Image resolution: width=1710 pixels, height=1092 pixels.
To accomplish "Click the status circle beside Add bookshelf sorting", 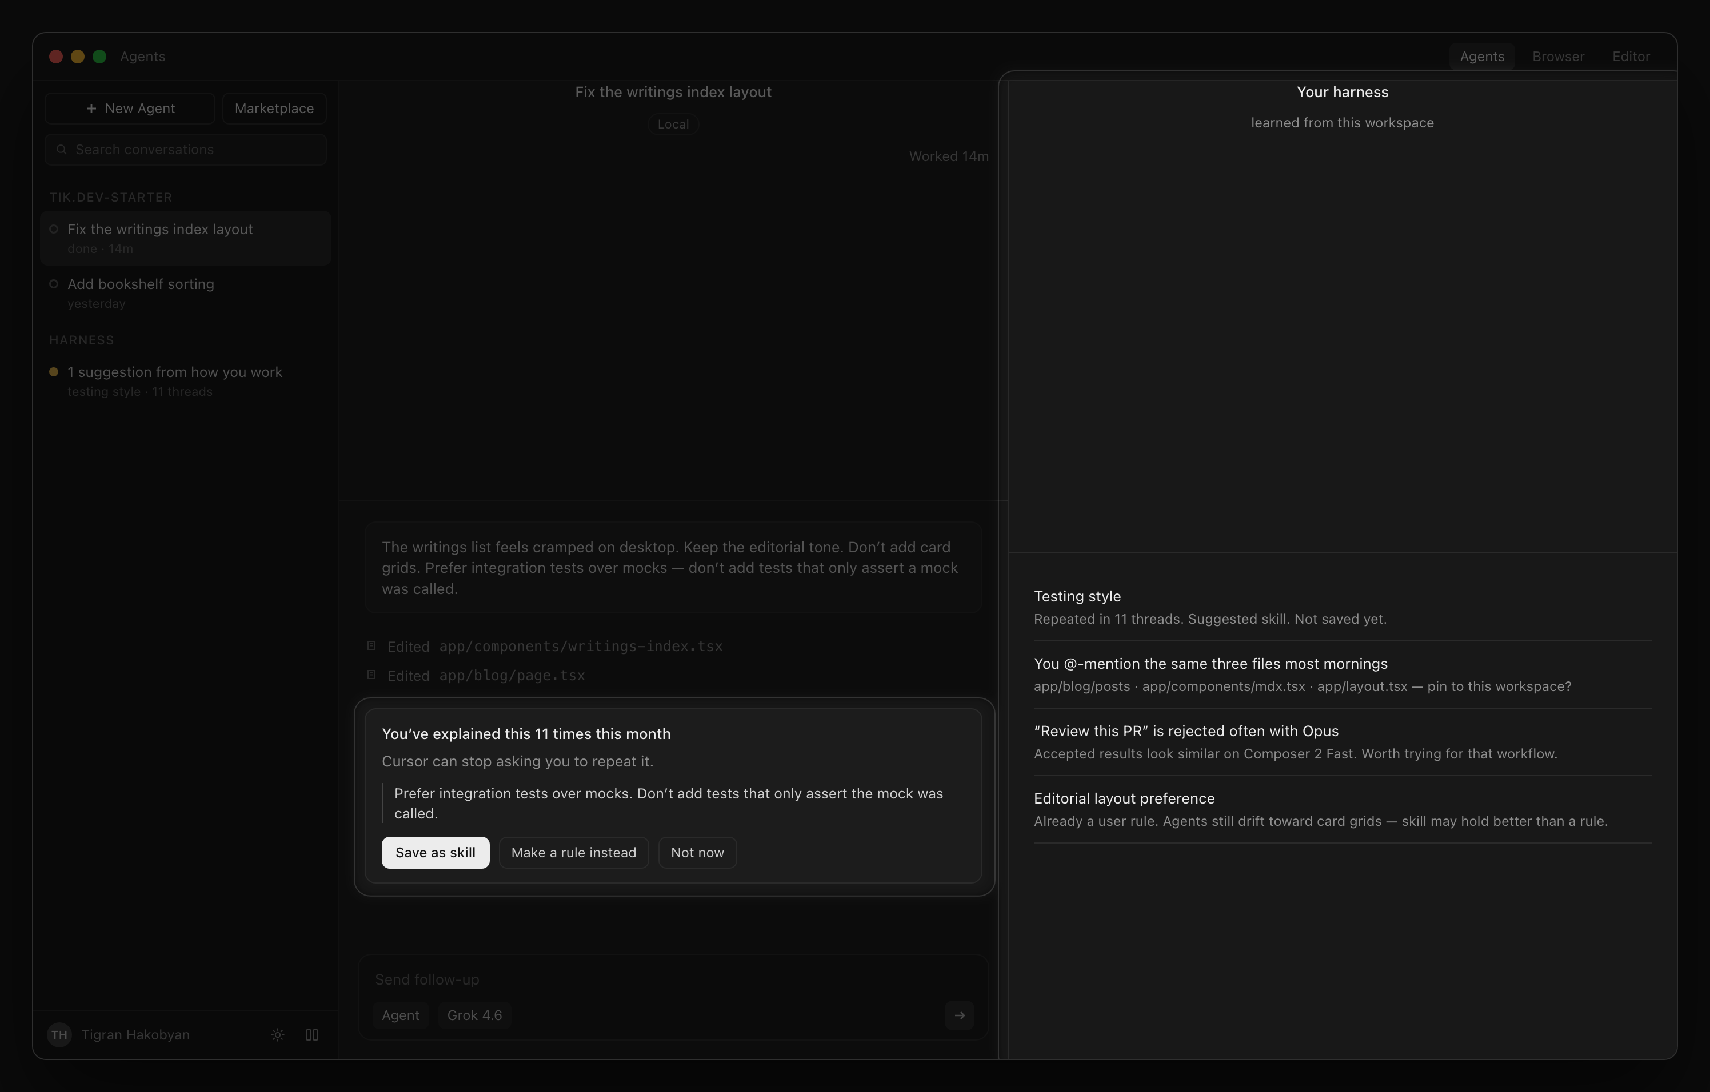I will click(53, 284).
